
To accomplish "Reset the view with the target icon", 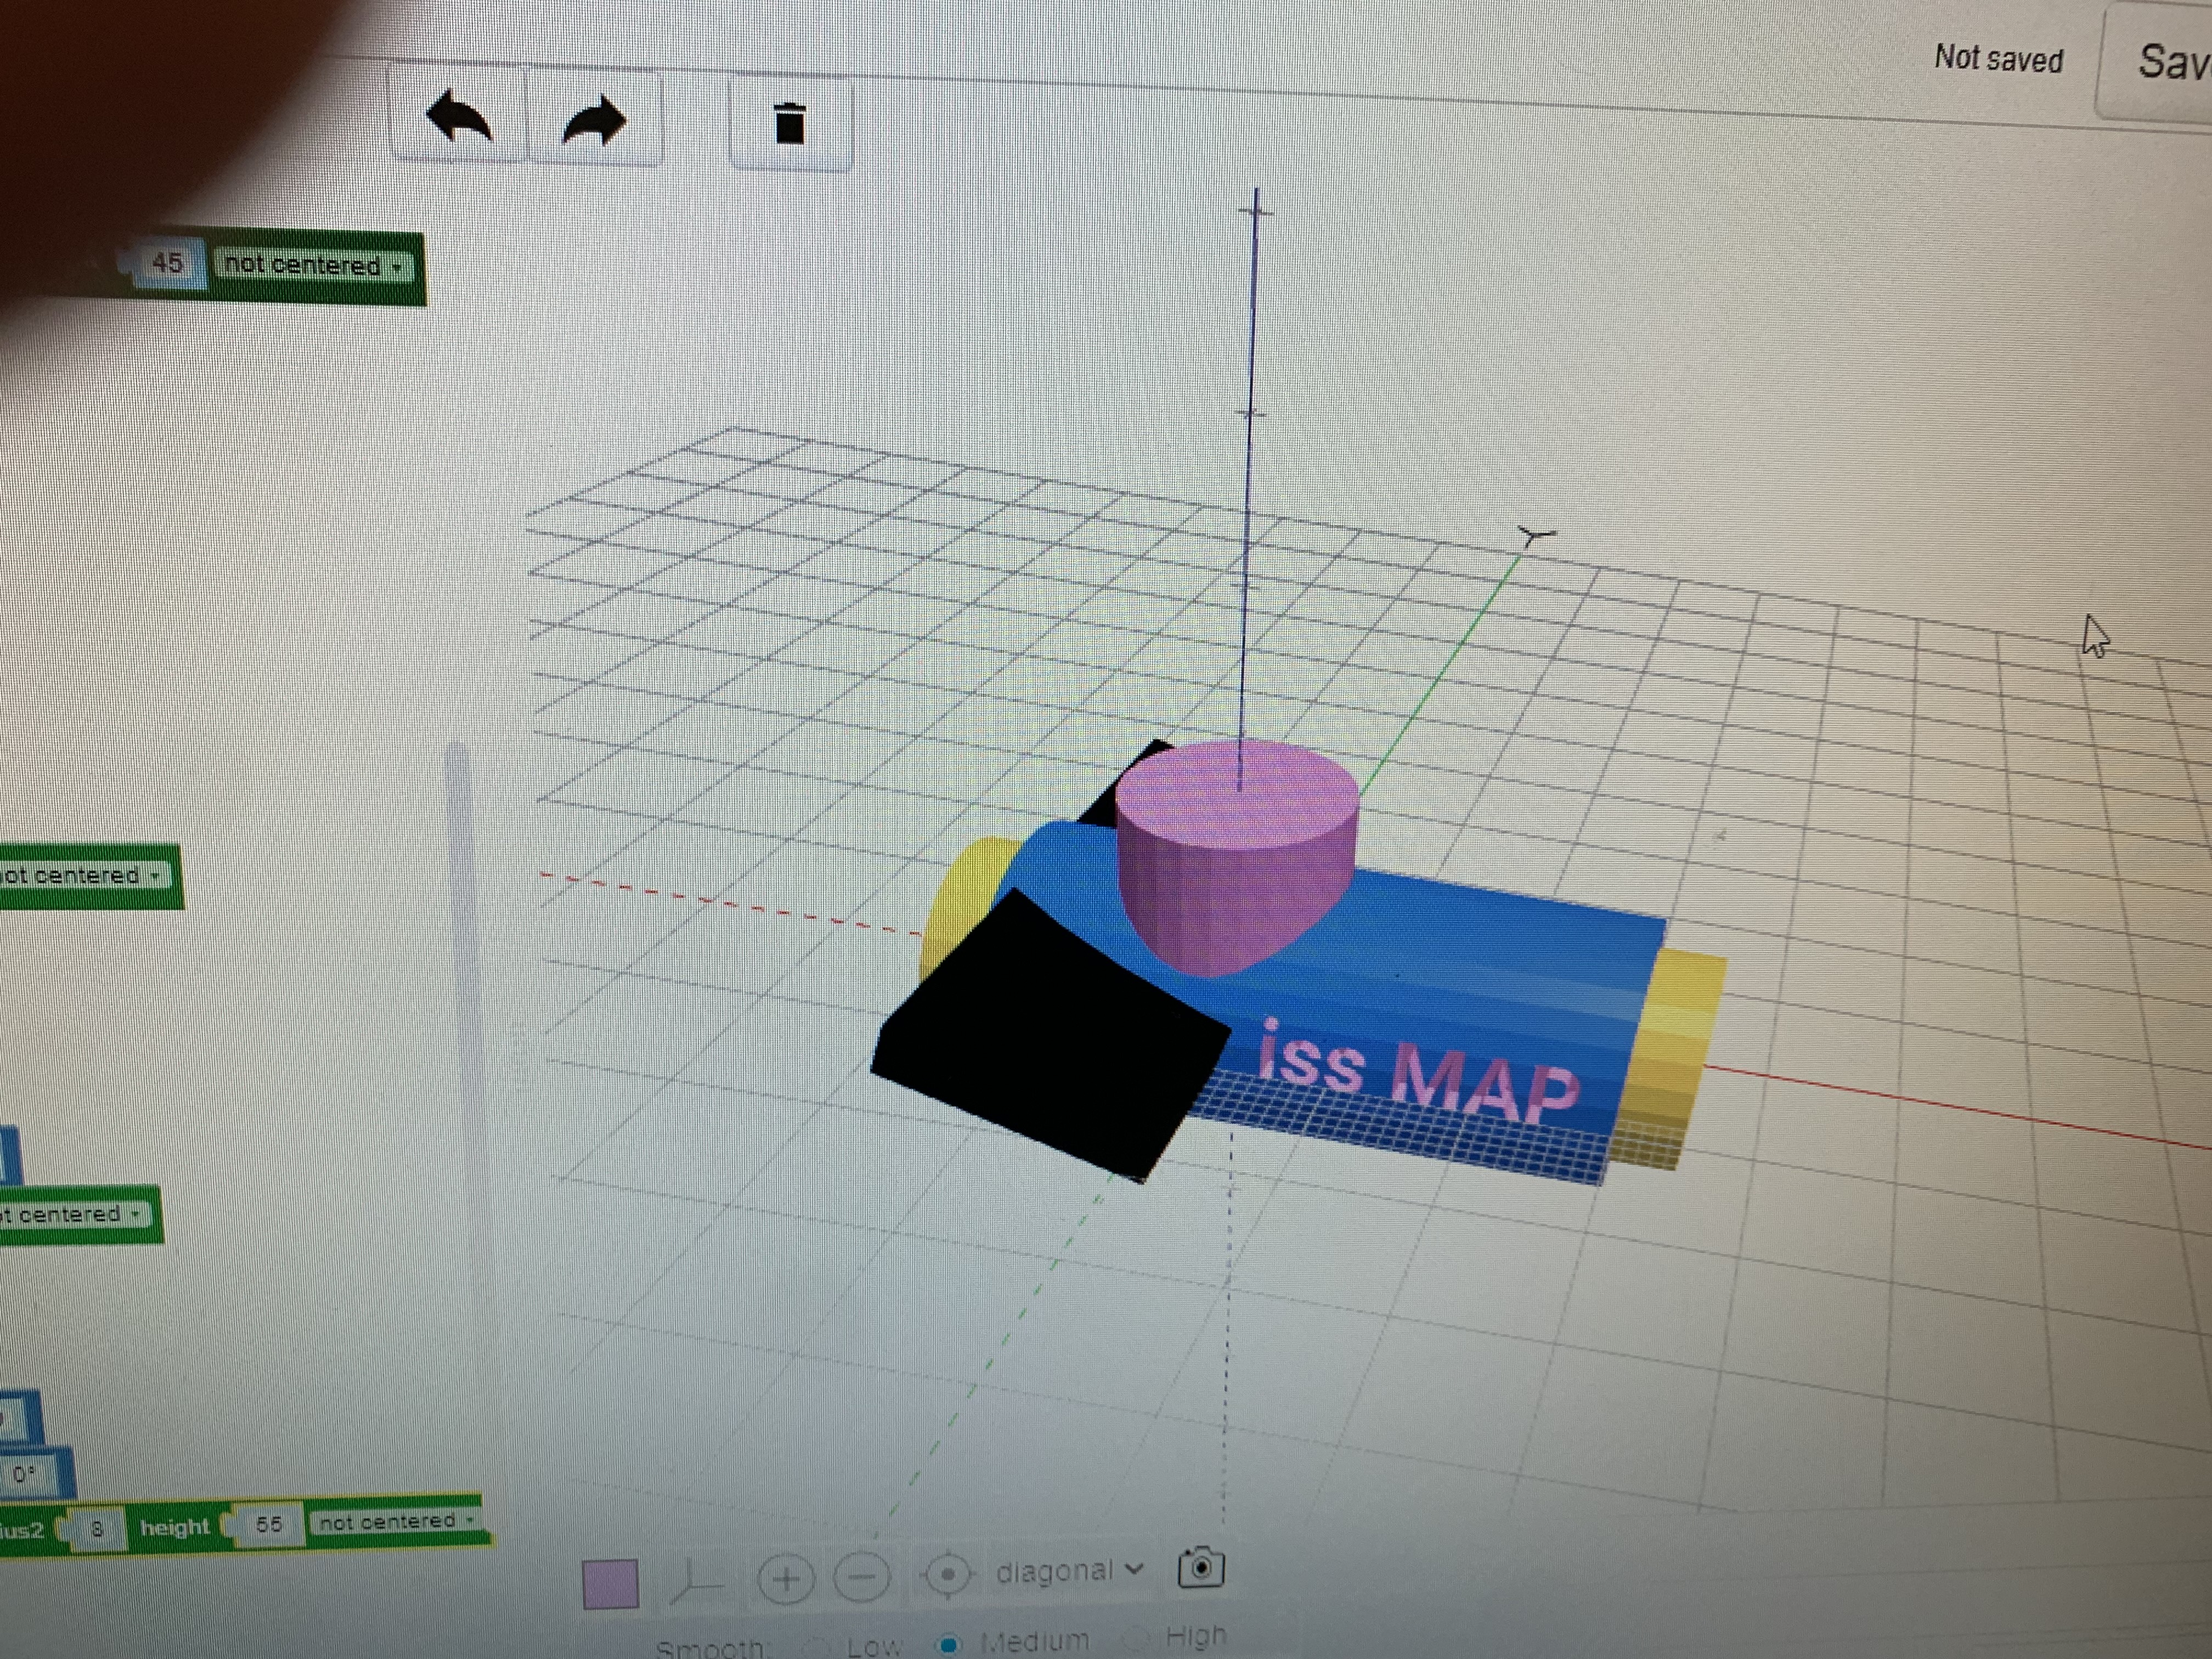I will [947, 1575].
